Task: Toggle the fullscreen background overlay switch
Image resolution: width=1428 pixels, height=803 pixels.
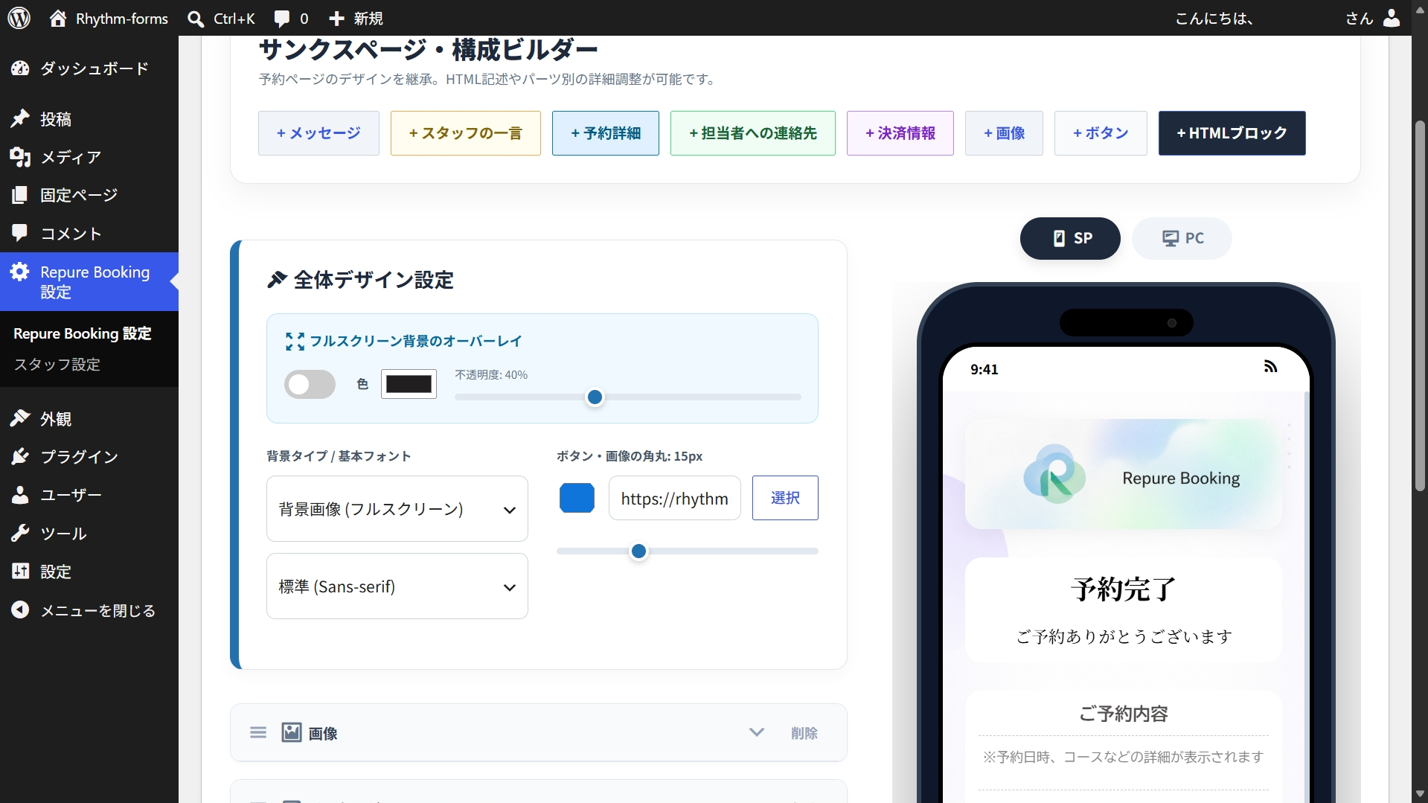Action: tap(310, 384)
